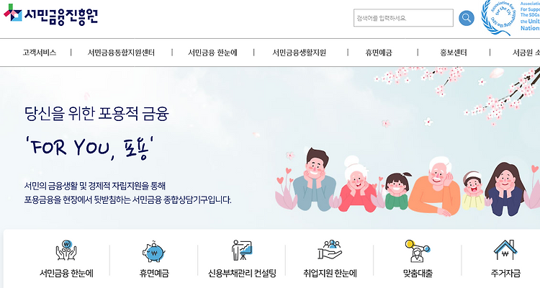Select 서민금융 한눈에 in navigation bar
Viewport: 540px width, 288px height.
pos(212,53)
